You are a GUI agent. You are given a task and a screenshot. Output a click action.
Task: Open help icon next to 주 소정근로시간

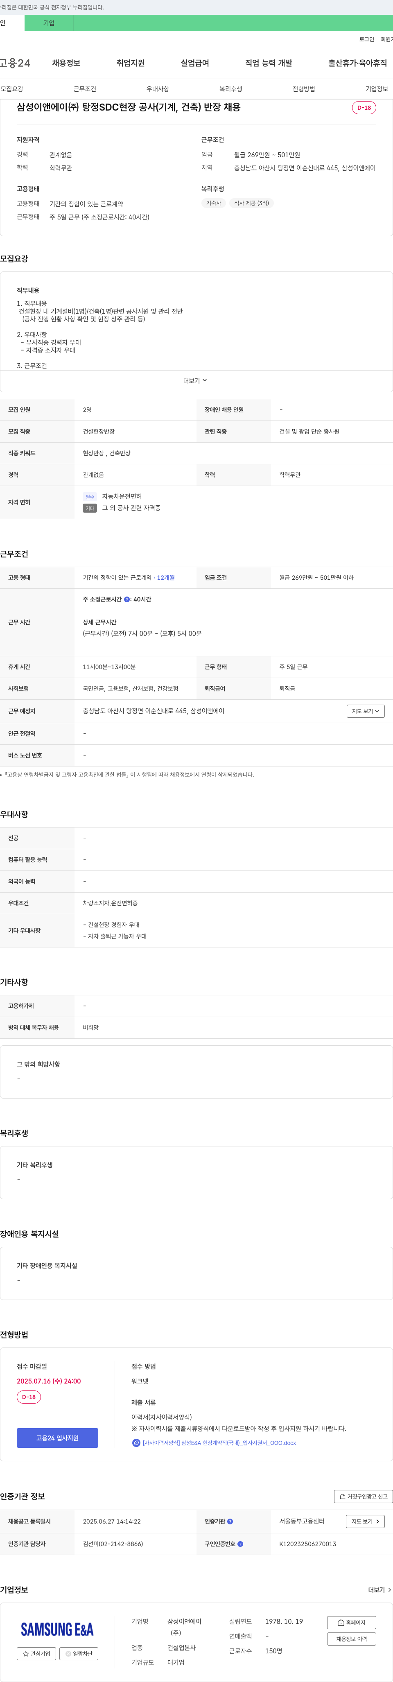pos(126,599)
